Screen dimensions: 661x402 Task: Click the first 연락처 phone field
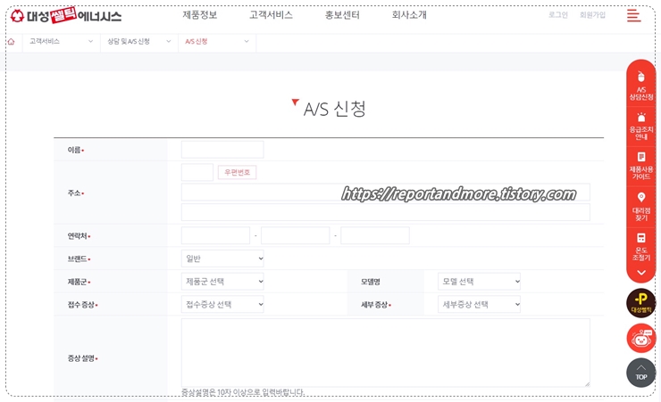click(215, 235)
